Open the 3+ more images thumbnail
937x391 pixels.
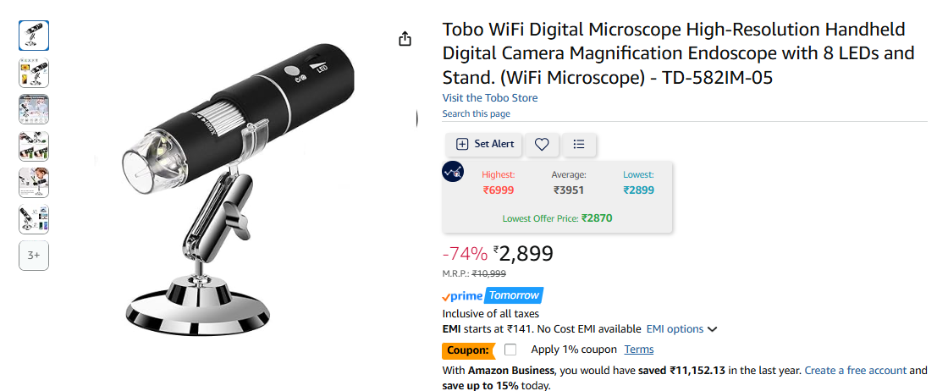(34, 256)
